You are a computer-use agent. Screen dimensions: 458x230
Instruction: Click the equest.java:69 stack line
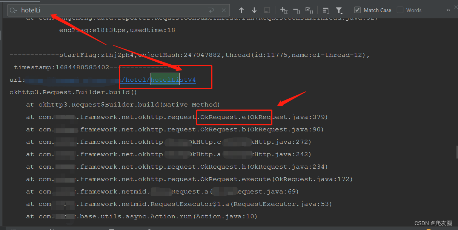tap(163, 191)
